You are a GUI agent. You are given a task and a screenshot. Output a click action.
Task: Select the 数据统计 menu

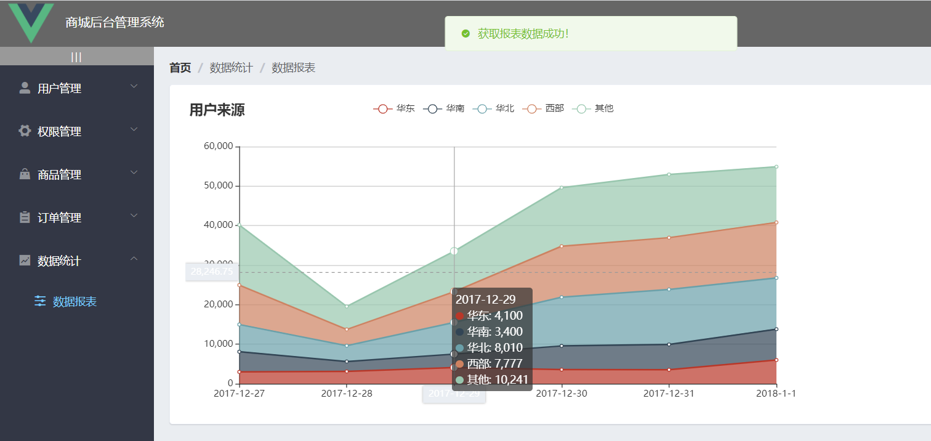(77, 261)
